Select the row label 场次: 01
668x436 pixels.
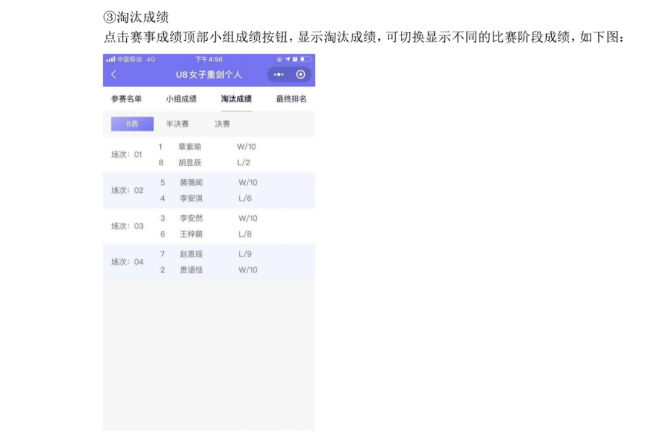pos(127,155)
